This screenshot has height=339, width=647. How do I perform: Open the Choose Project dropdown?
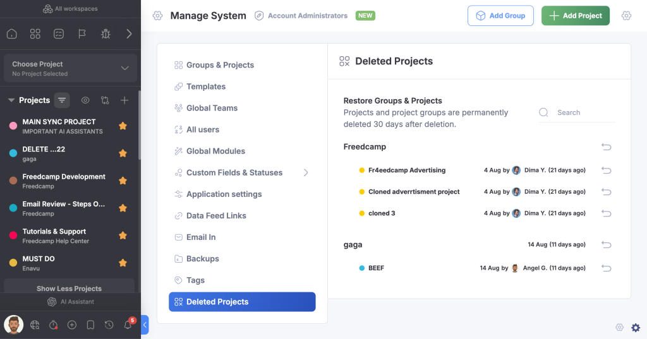[x=70, y=68]
